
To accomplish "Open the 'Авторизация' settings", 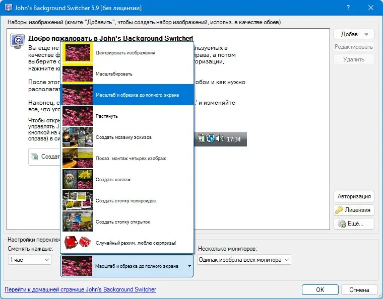I will 354,196.
